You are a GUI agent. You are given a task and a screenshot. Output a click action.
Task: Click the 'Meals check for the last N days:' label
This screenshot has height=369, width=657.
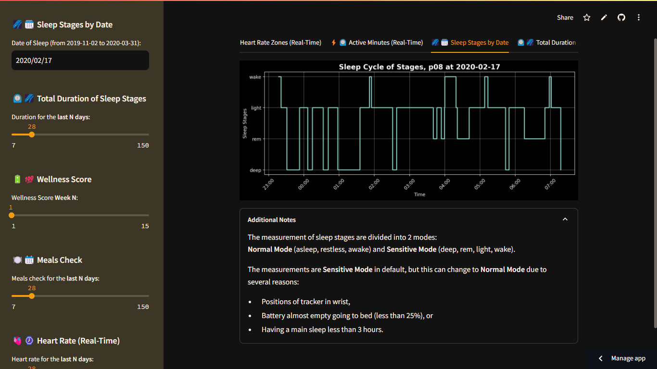point(55,278)
